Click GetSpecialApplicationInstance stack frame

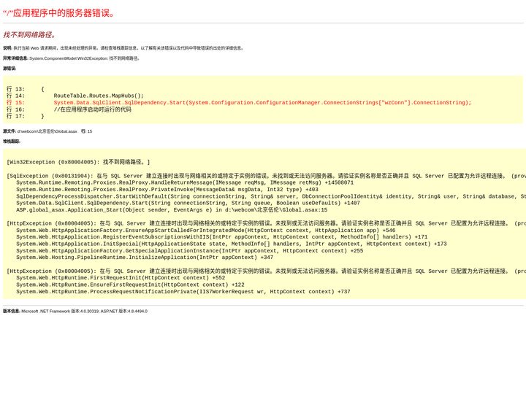point(189,251)
